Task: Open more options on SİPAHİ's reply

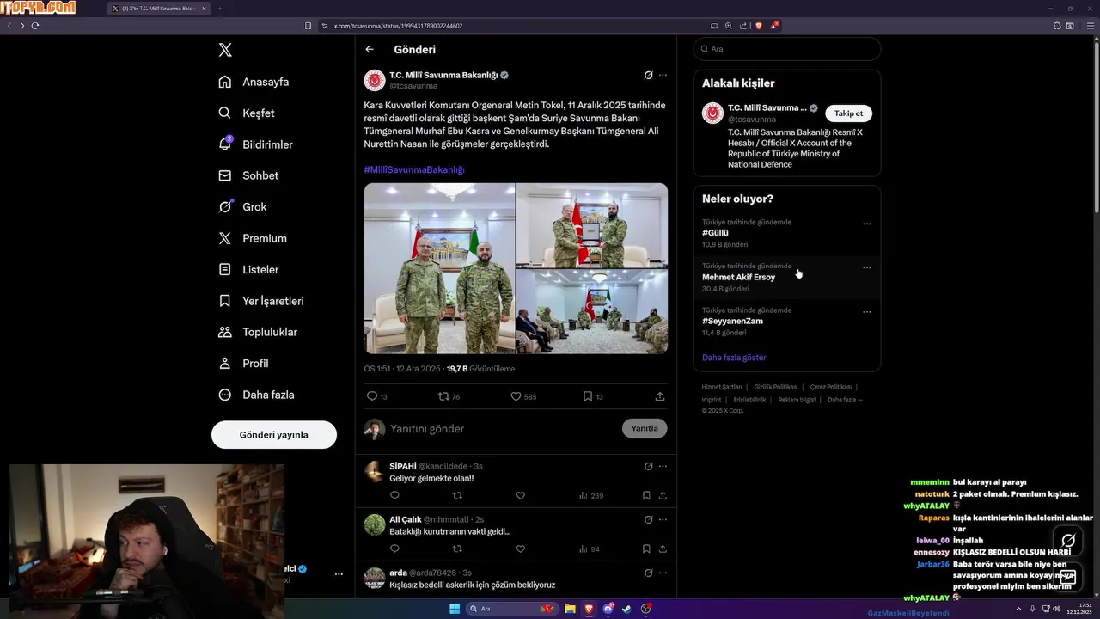Action: [x=663, y=466]
